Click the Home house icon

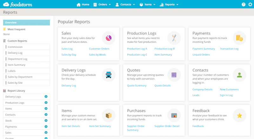click(78, 4)
